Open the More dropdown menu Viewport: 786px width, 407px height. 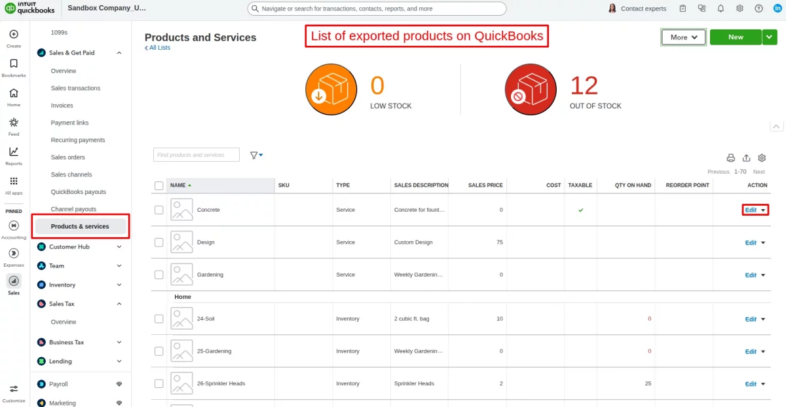(683, 37)
